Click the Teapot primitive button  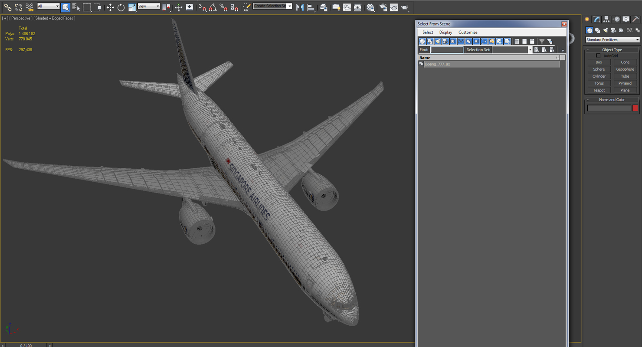(599, 90)
